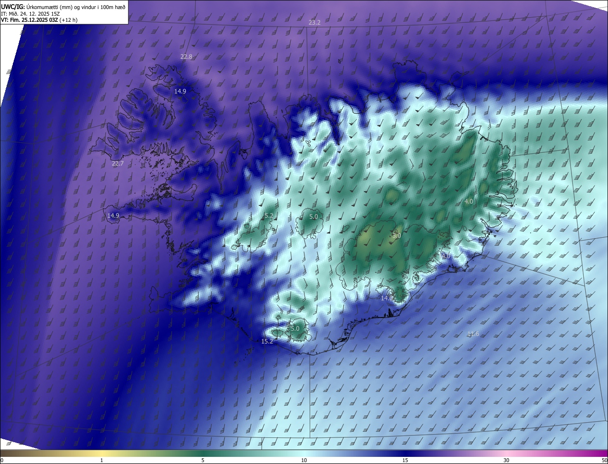Click the legend tick labeled 1

click(x=102, y=461)
